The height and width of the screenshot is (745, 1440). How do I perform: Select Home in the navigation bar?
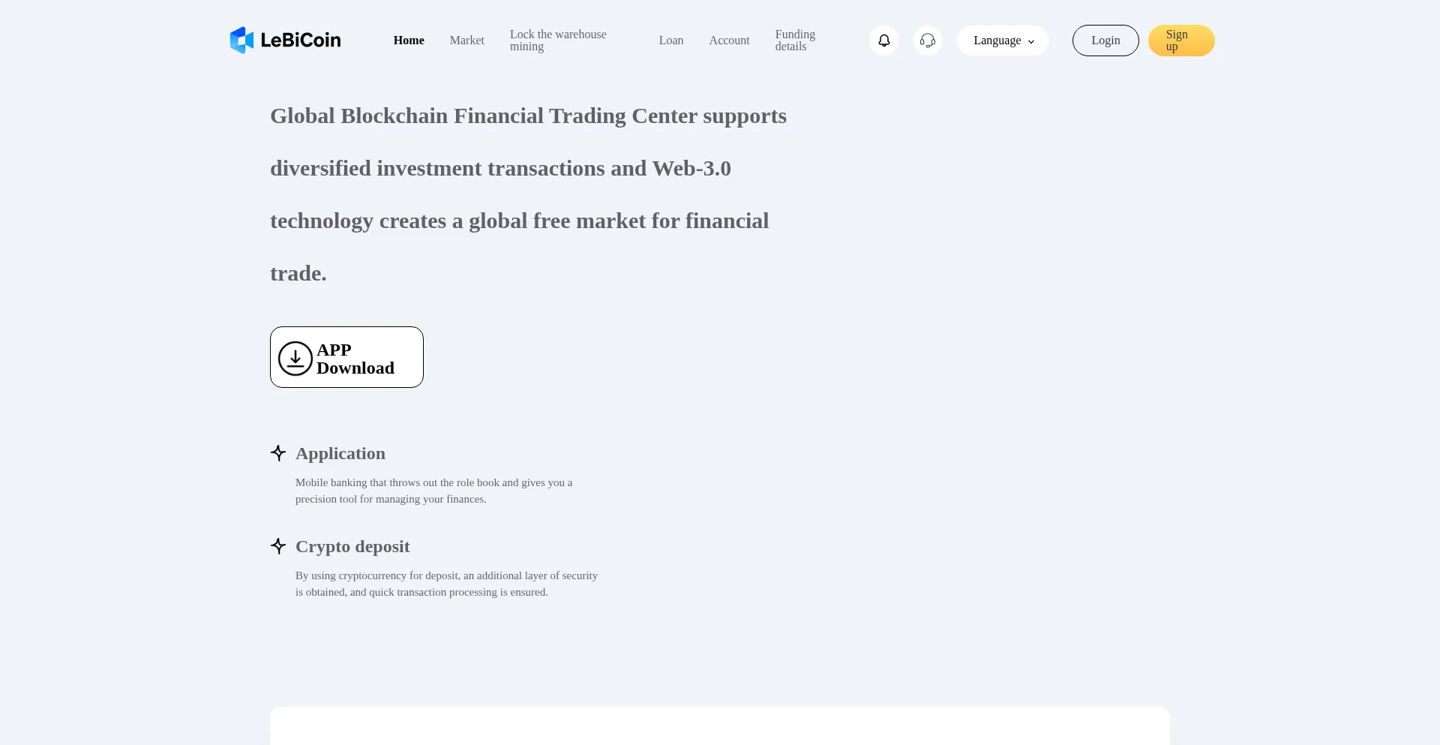pyautogui.click(x=409, y=40)
